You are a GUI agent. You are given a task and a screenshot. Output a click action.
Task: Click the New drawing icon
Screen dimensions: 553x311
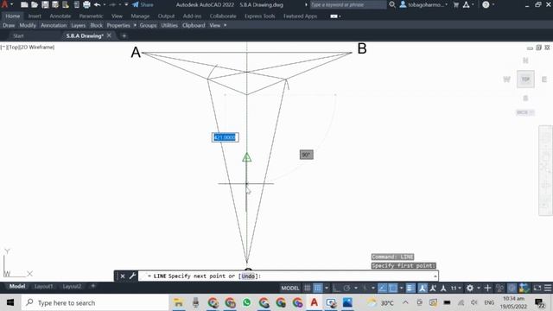click(24, 4)
